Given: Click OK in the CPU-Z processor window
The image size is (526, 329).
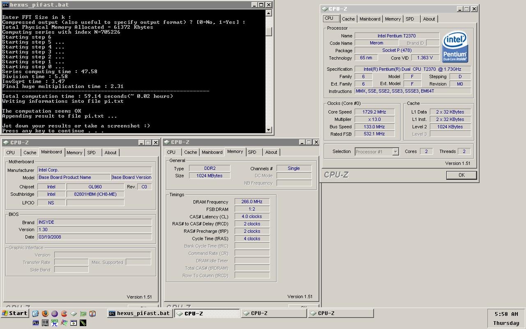Looking at the screenshot, I should (x=461, y=175).
